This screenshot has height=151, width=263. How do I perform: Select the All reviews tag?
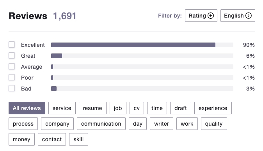(x=27, y=108)
